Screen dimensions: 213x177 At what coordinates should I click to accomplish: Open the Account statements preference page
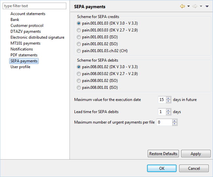pyautogui.click(x=28, y=14)
